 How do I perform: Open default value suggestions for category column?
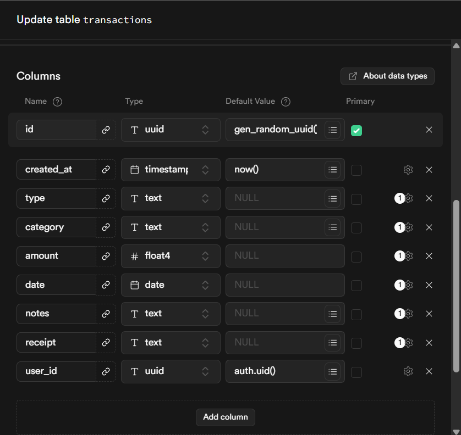[332, 227]
